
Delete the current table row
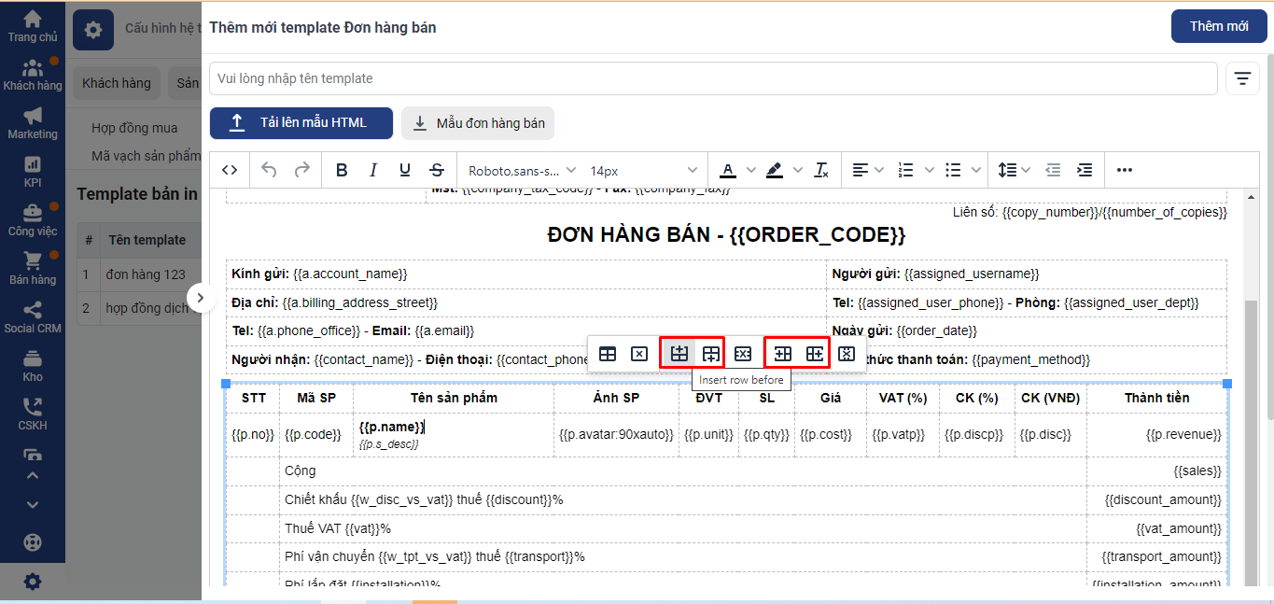click(743, 354)
